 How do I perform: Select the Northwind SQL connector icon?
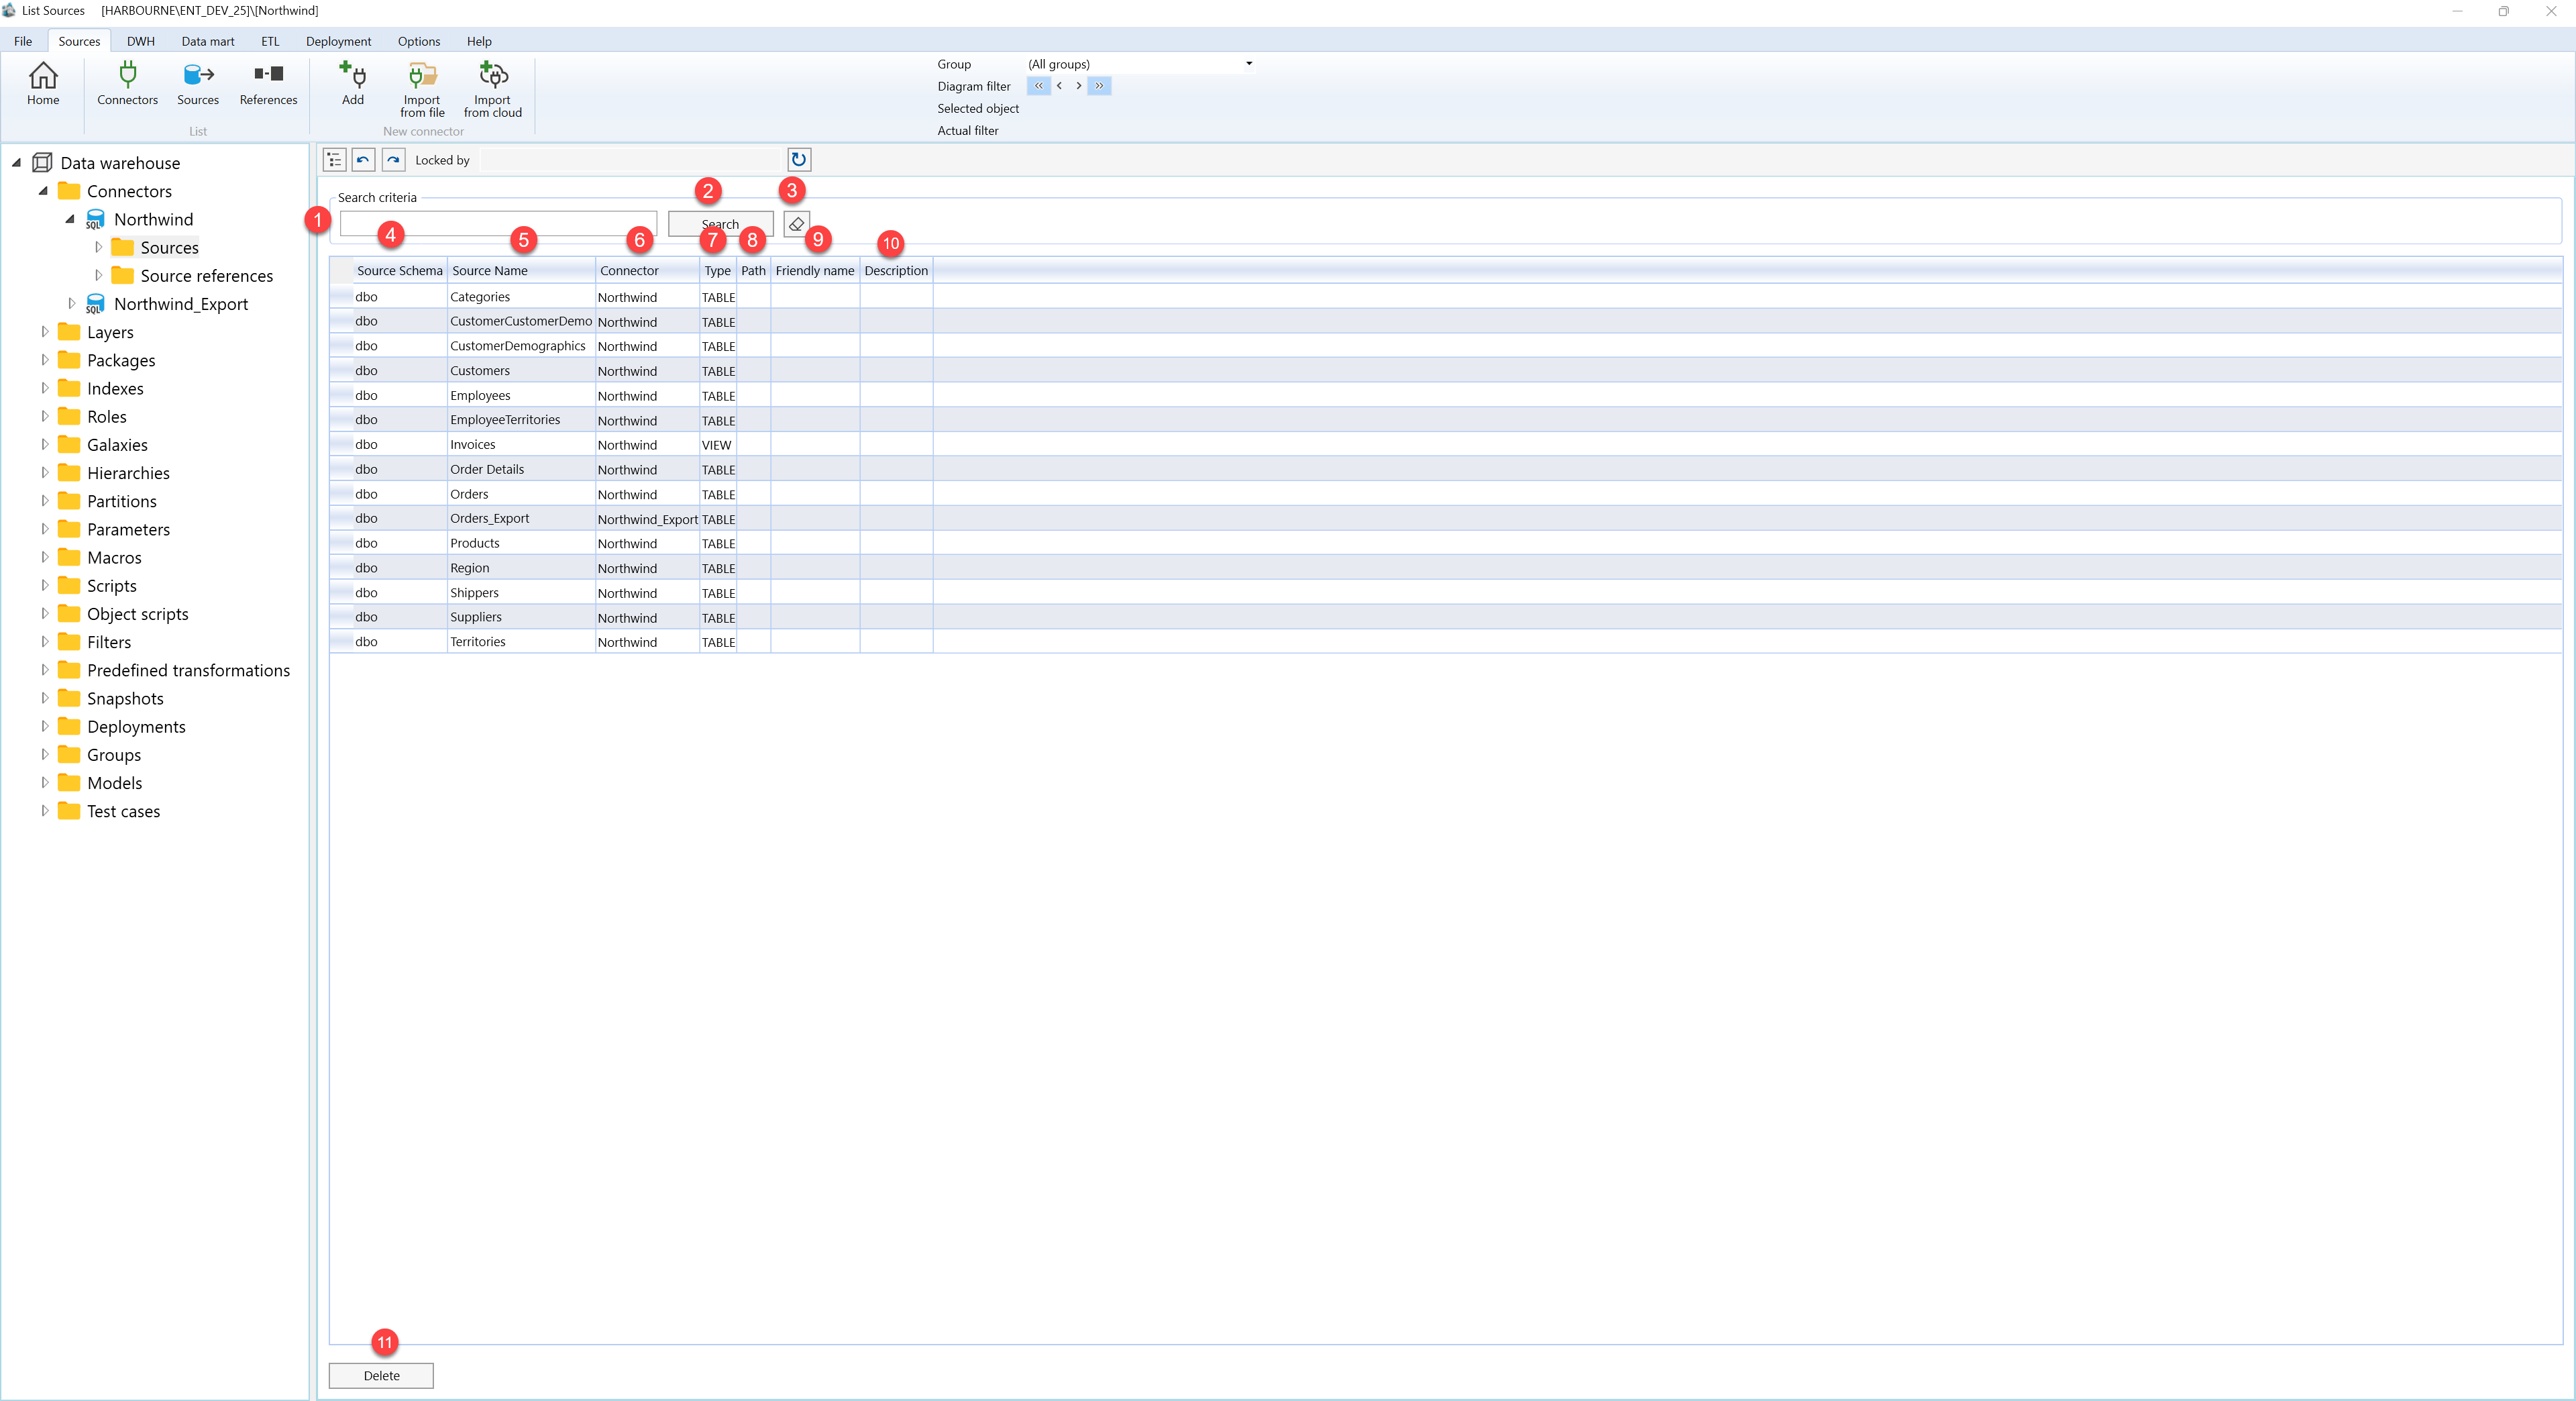point(95,219)
